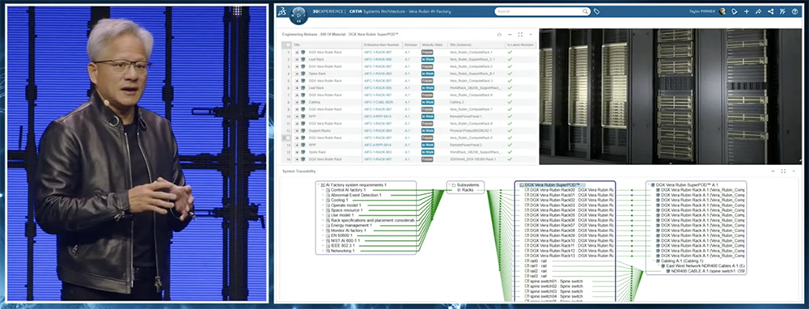Click the product icon on row 1 DGX Vera Rubin Rack
The width and height of the screenshot is (809, 309).
(x=303, y=52)
